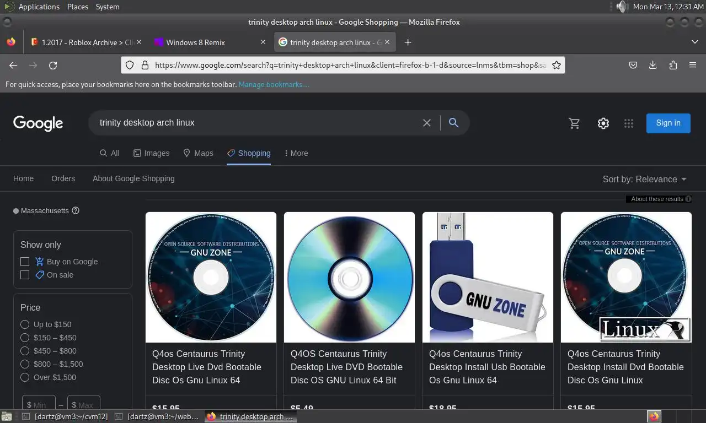
Task: Click the plain silver DVD disc thumbnail
Action: 349,277
